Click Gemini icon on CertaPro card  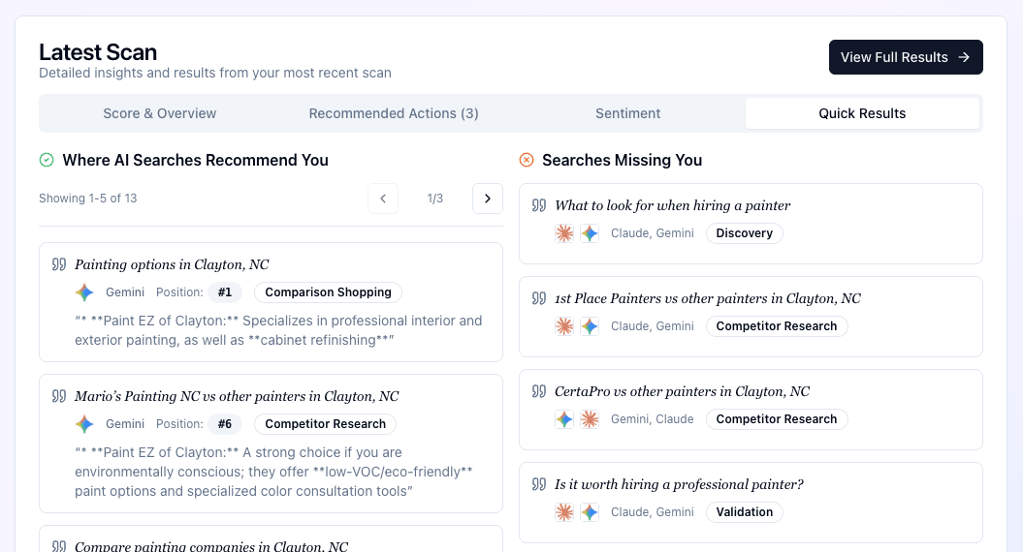click(564, 419)
